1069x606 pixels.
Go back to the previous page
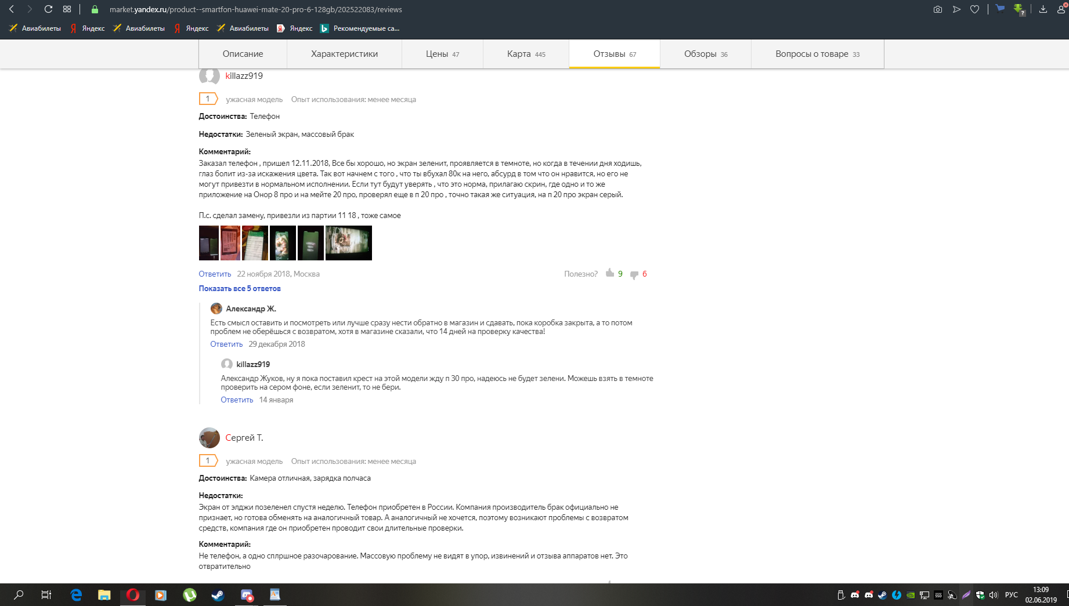click(x=12, y=9)
